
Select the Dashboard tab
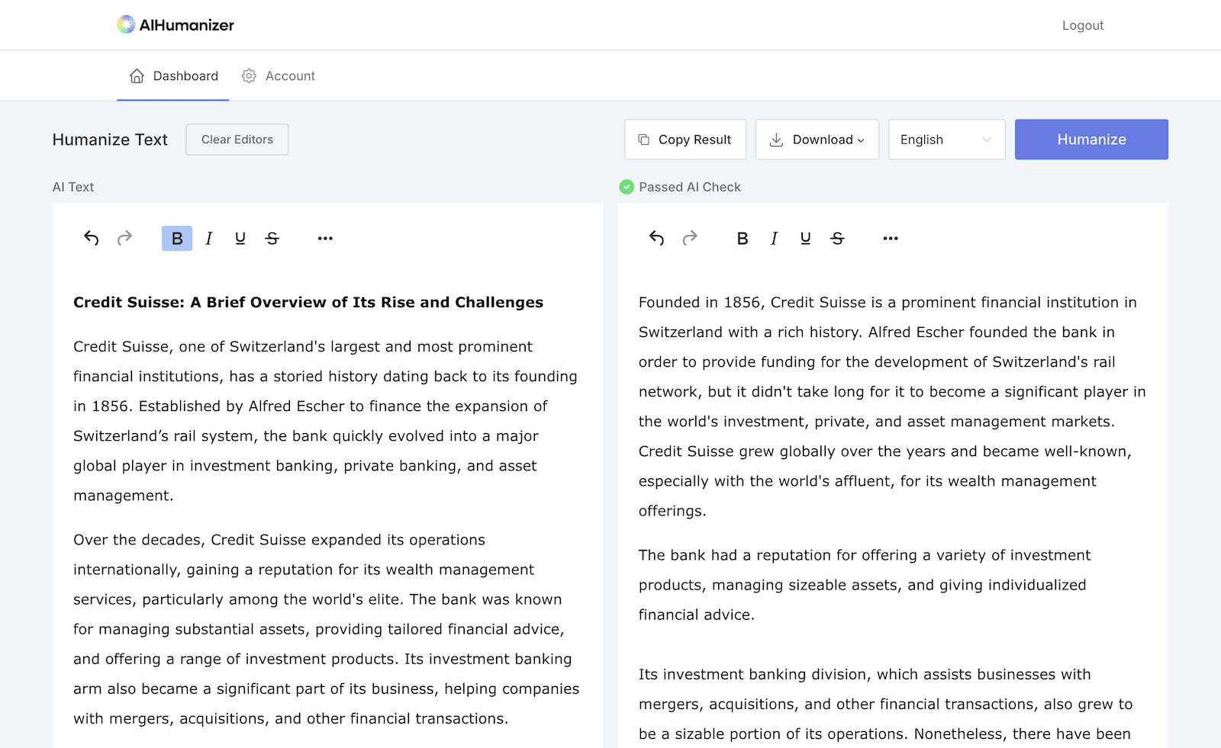(x=173, y=75)
